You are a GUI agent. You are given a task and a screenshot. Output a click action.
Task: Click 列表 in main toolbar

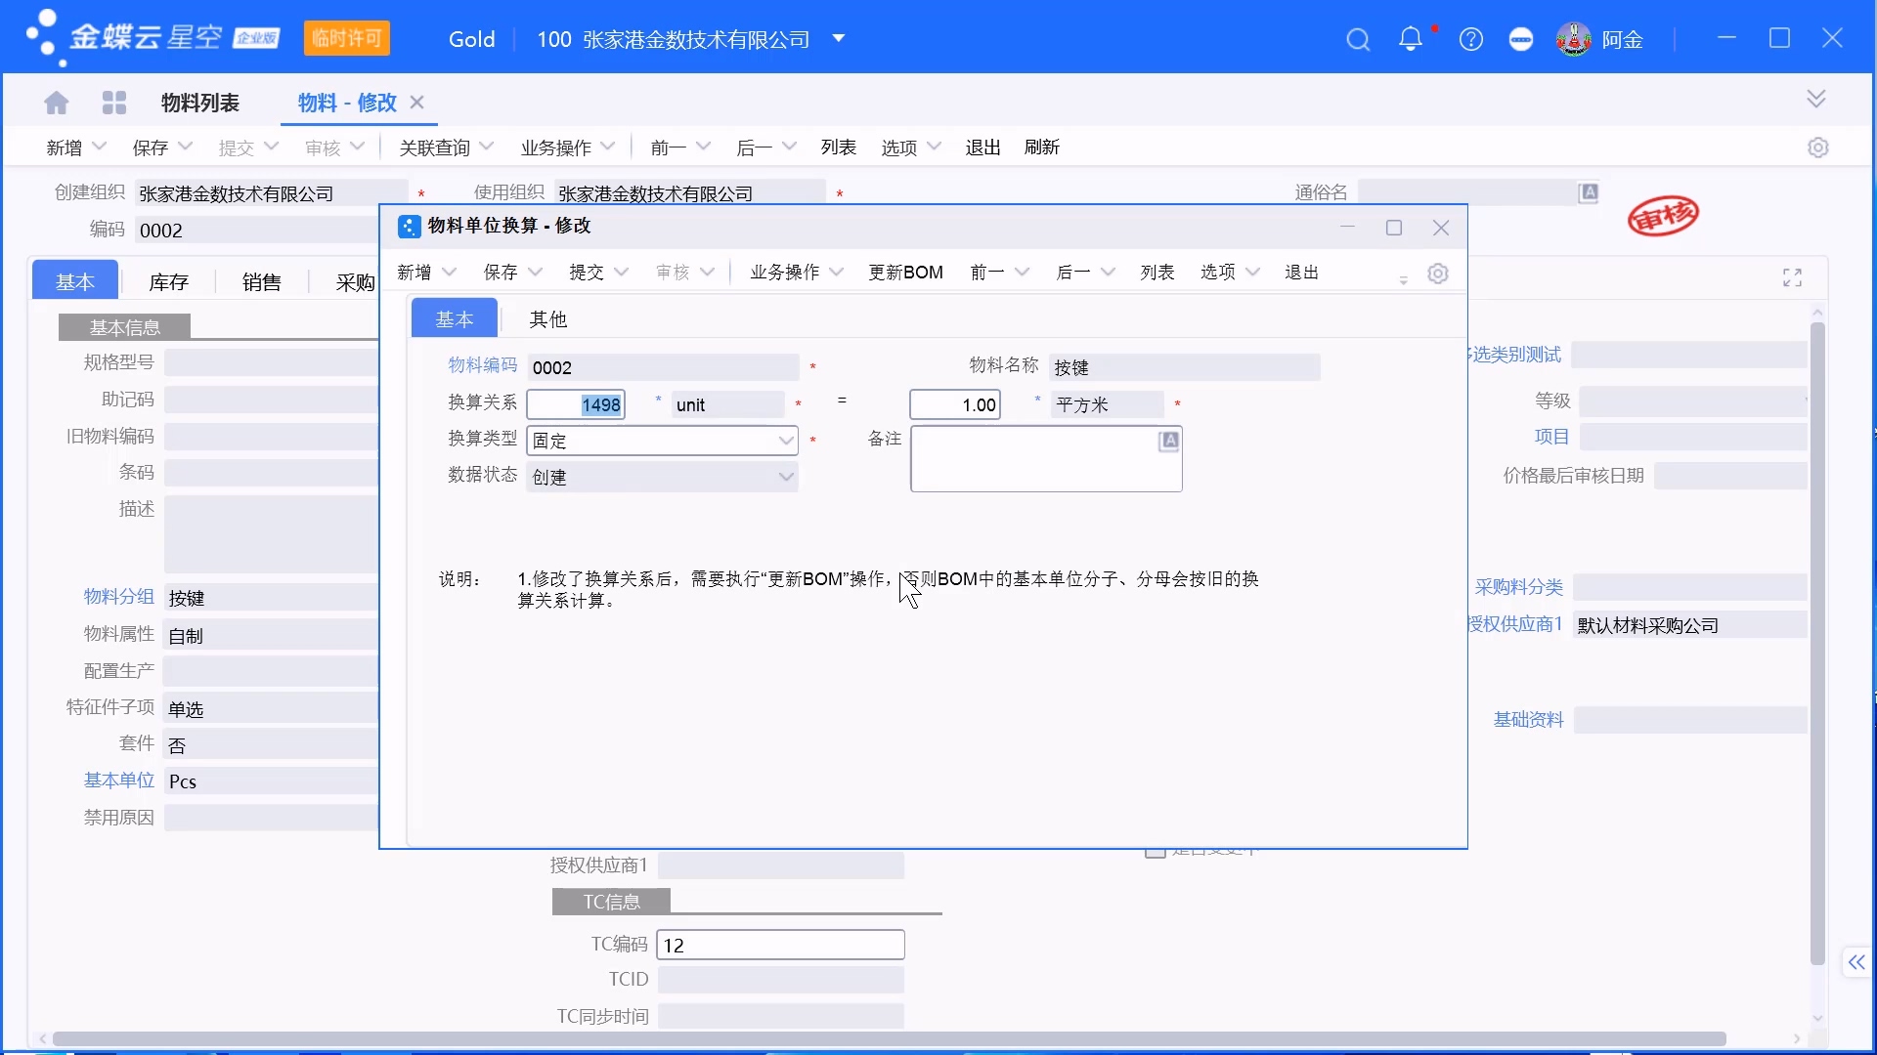(x=838, y=148)
